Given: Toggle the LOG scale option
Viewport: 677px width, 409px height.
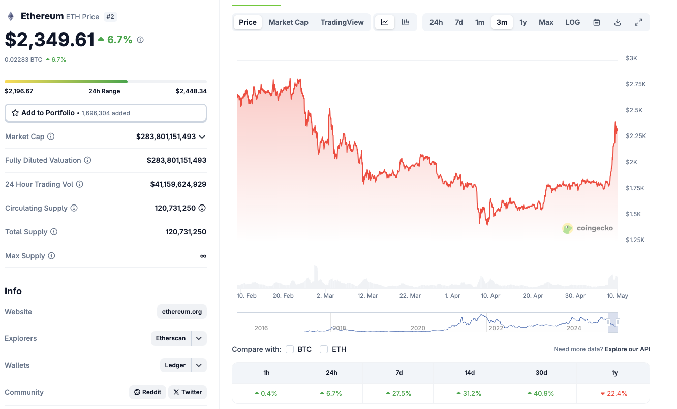Looking at the screenshot, I should [573, 22].
